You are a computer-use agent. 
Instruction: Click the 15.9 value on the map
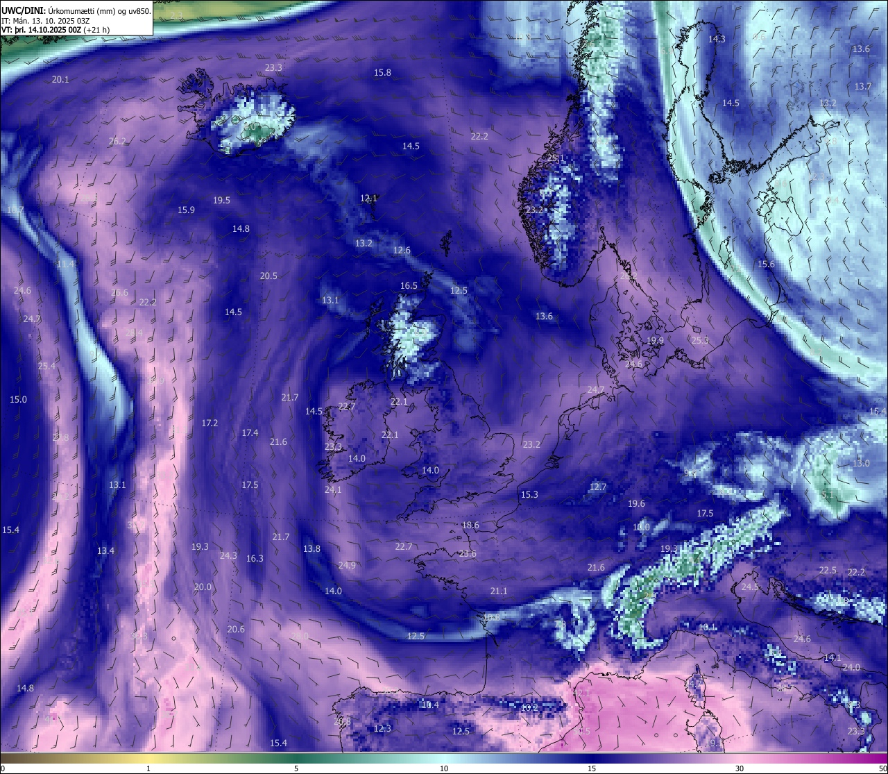(x=186, y=210)
